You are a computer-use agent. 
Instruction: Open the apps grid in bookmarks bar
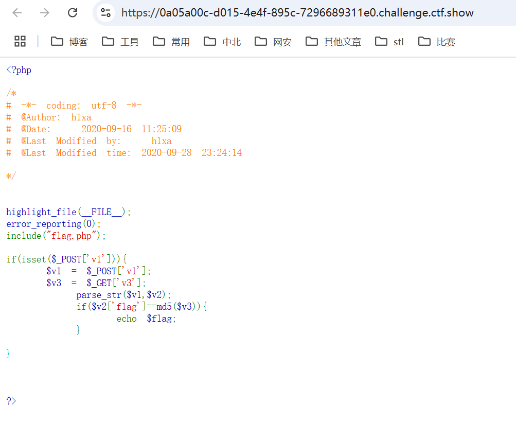pyautogui.click(x=20, y=42)
